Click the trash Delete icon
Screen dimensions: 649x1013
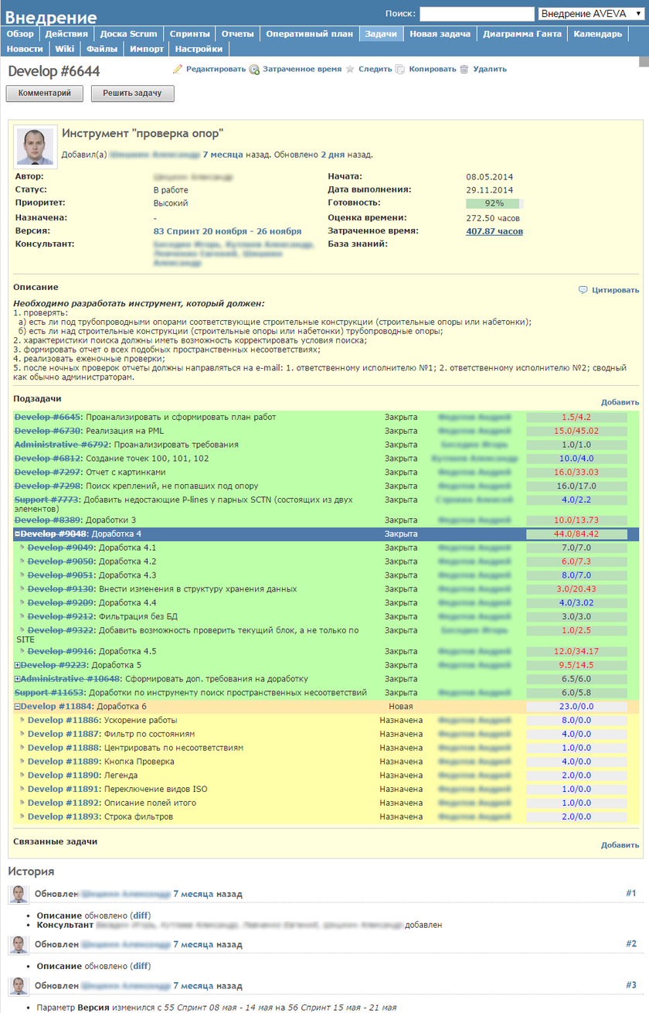coord(464,70)
